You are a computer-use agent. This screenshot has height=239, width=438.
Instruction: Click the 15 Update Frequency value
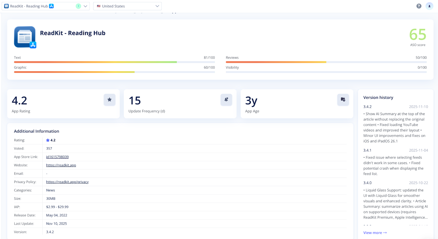click(x=135, y=101)
